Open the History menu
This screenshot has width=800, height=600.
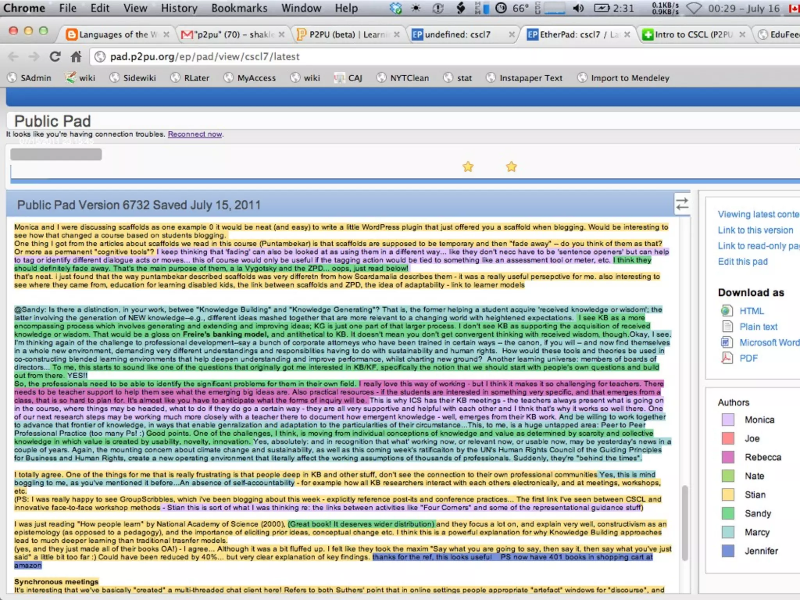point(179,8)
